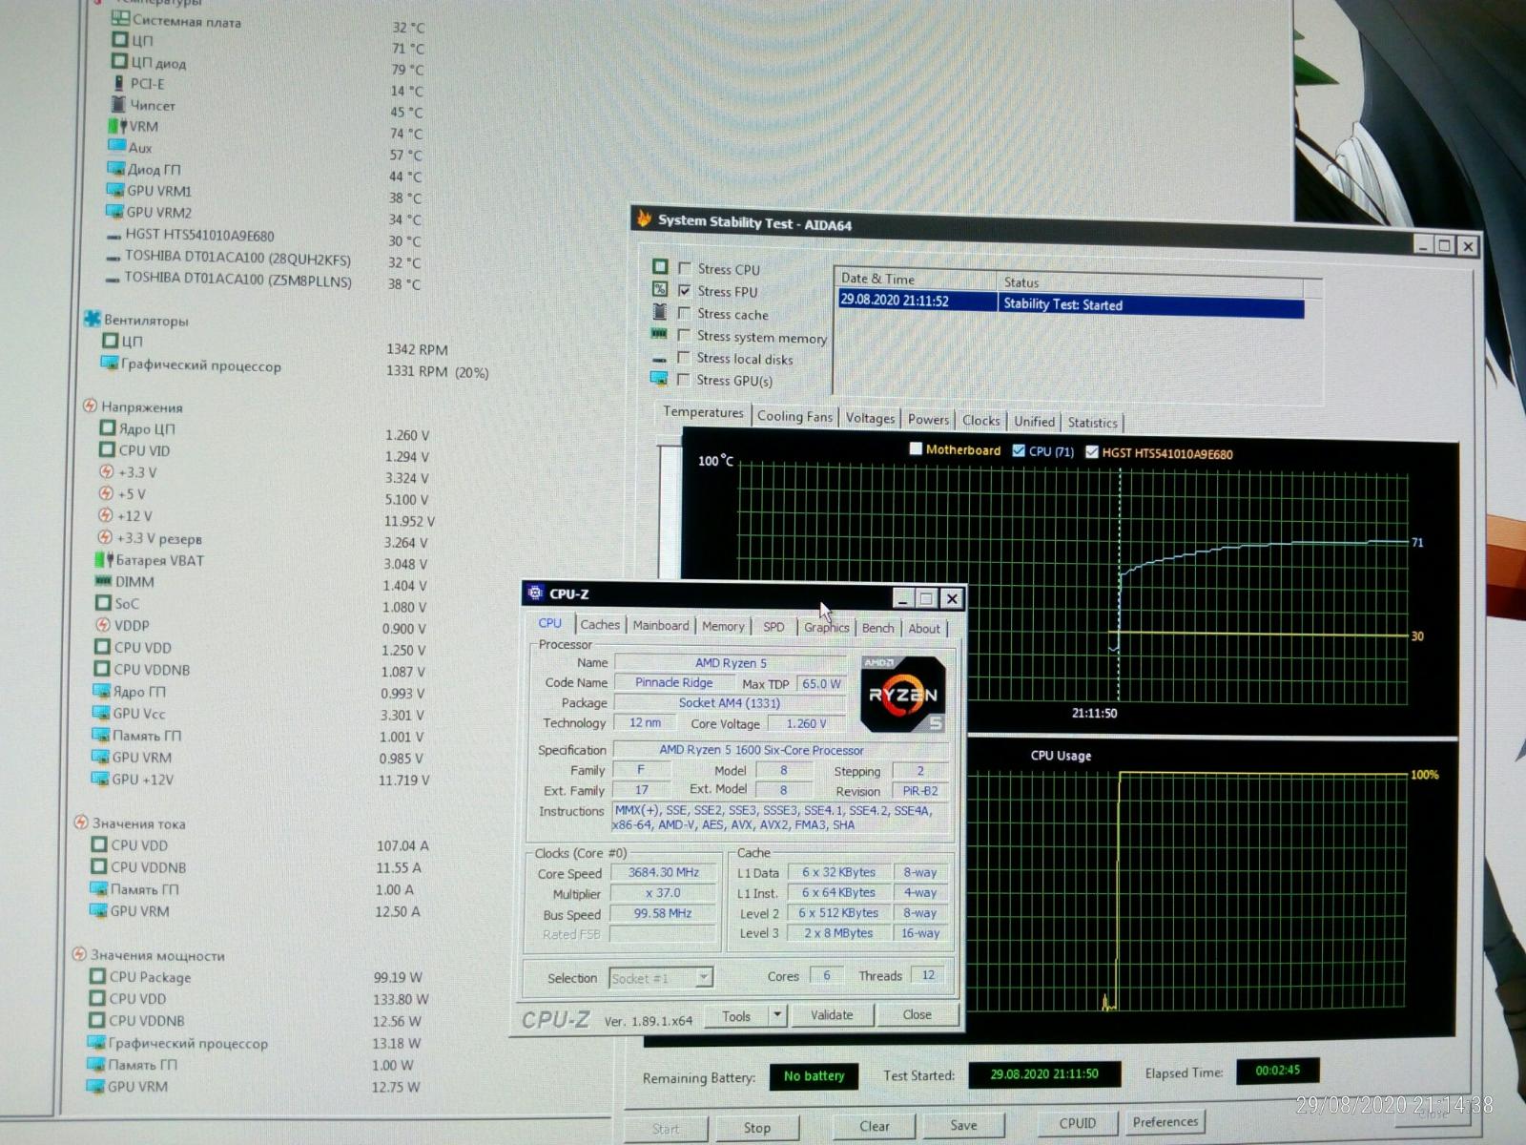Viewport: 1526px width, 1145px height.
Task: Click the Батарея VBAT battery icon
Action: 103,560
